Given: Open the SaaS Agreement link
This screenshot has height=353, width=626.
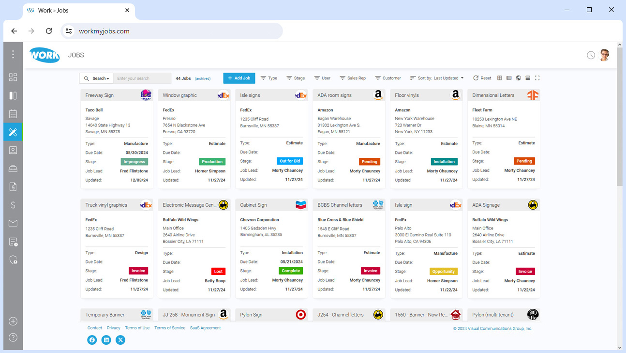Looking at the screenshot, I should (205, 328).
